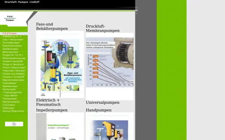Image resolution: width=225 pixels, height=140 pixels.
Task: Go to Magnetkreiselpumpen
Action: point(14,80)
